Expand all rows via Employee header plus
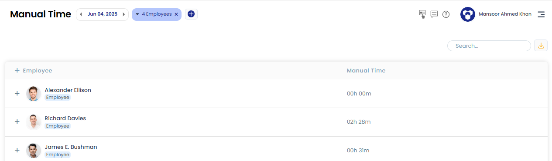 pos(17,70)
